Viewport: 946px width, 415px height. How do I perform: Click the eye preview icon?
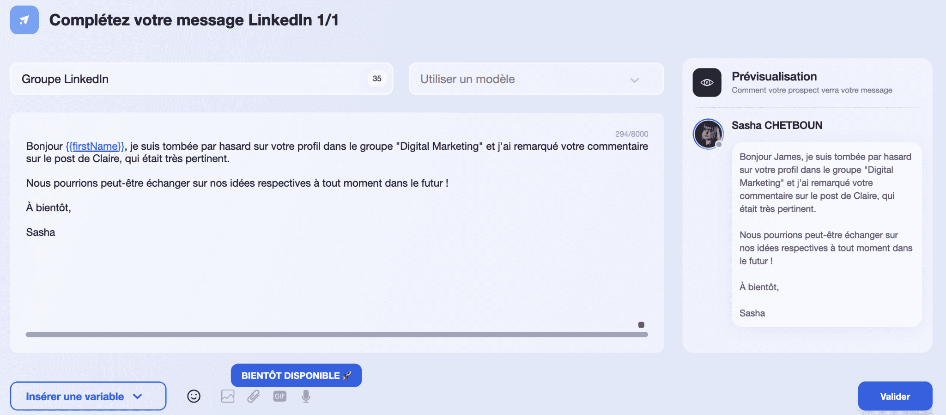(707, 82)
